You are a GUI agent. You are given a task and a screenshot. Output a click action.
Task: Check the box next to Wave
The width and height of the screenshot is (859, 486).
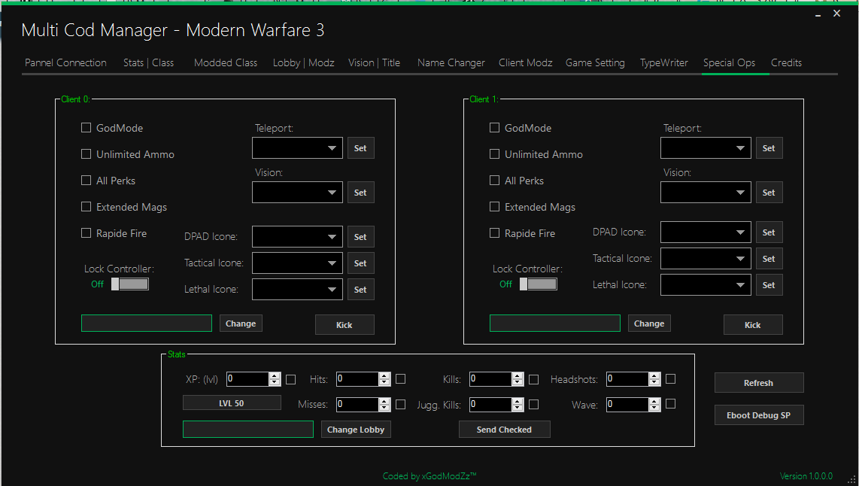coord(670,404)
